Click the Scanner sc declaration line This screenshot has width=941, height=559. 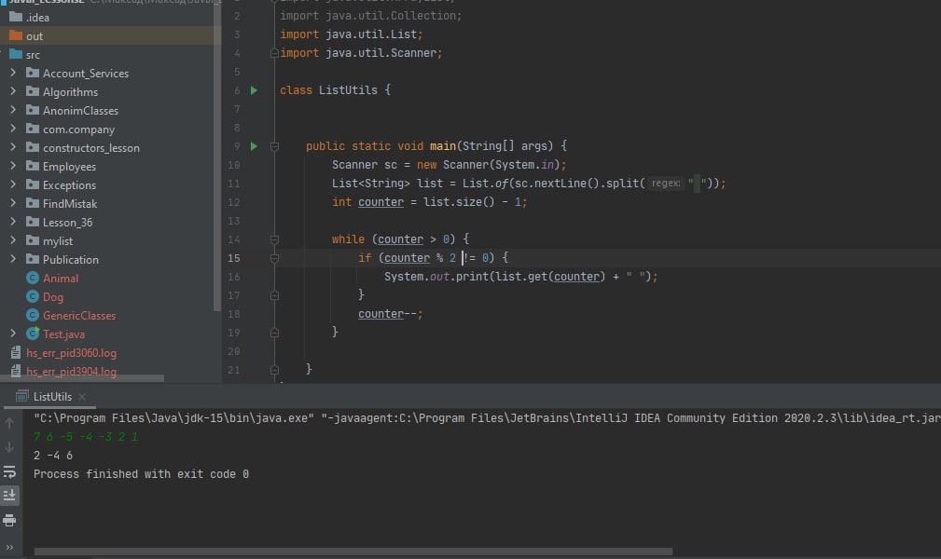click(x=449, y=164)
